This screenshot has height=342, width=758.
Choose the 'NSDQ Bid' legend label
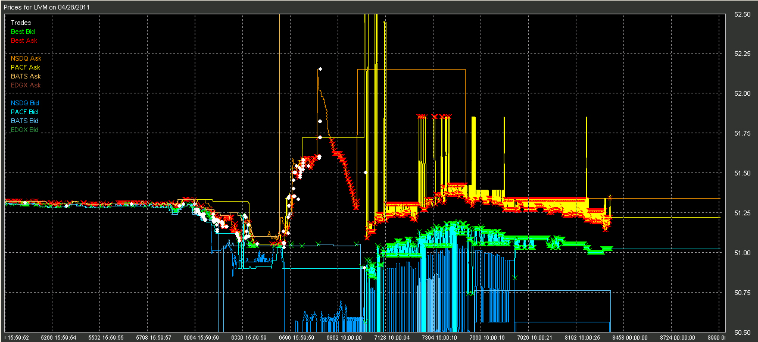click(25, 103)
